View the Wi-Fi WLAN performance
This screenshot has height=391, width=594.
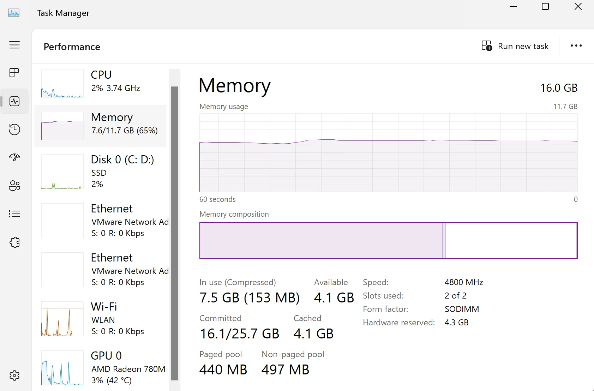[x=101, y=319]
